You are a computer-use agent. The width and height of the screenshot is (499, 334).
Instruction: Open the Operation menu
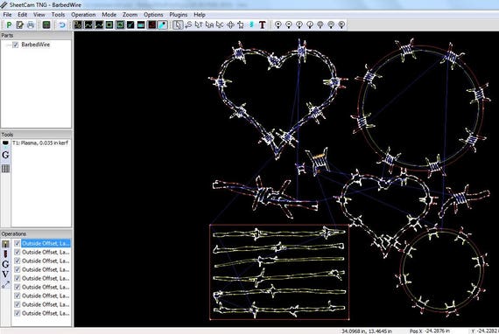tap(83, 15)
